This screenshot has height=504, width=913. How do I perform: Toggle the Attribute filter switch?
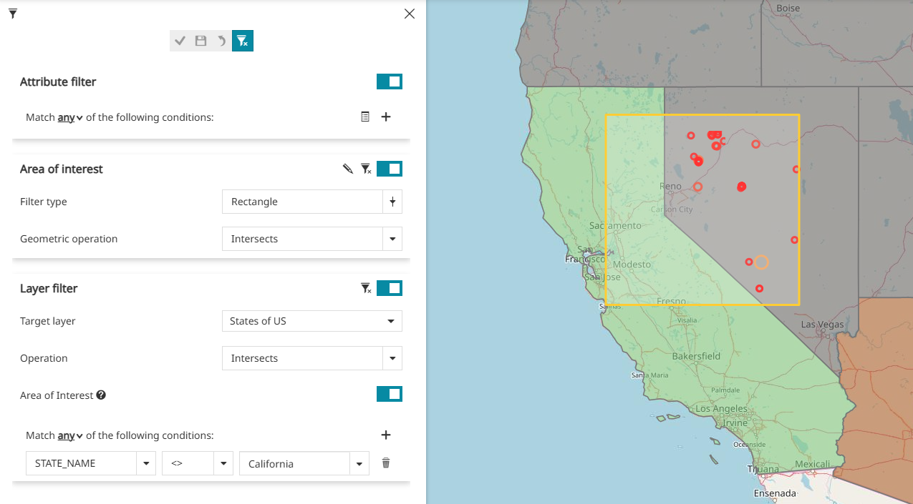pos(389,81)
